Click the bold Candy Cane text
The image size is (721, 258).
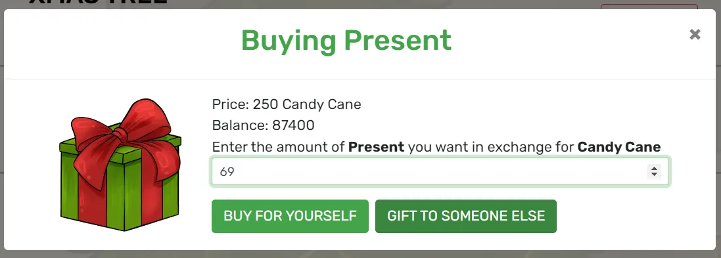619,147
